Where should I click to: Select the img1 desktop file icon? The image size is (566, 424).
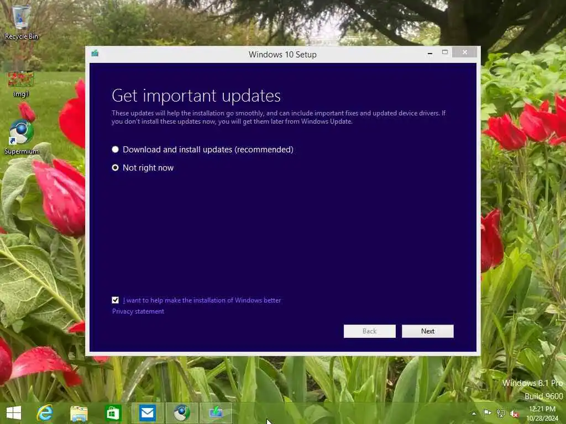tap(20, 84)
